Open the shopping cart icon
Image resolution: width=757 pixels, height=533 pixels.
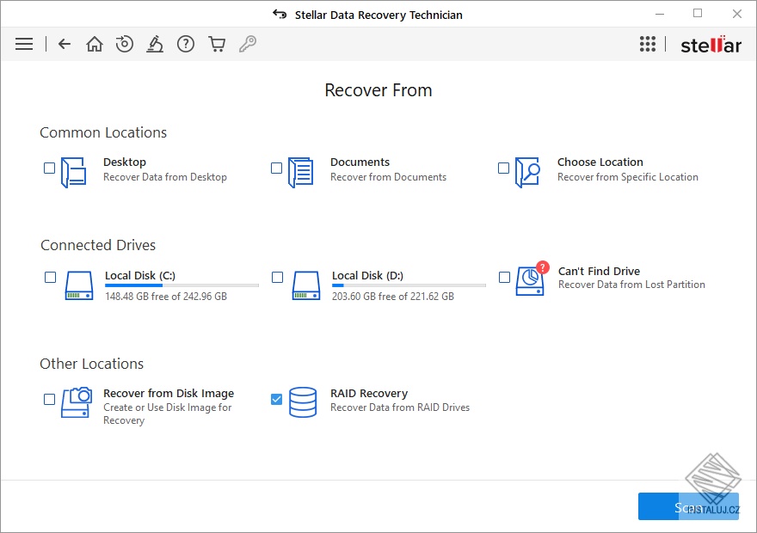[x=217, y=44]
